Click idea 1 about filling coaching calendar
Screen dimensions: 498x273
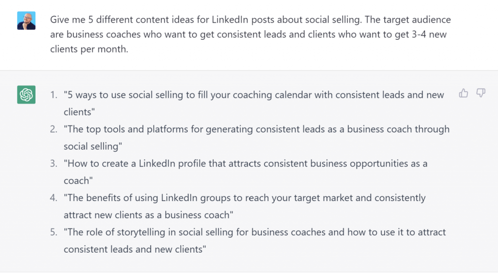[253, 103]
